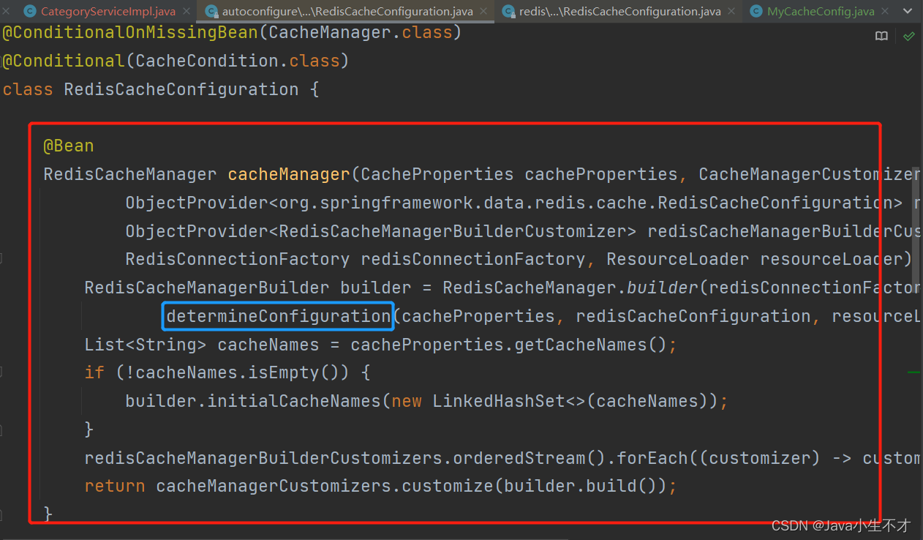
Task: Click the class icon on MyCacheConfig.java tab
Action: pyautogui.click(x=756, y=11)
